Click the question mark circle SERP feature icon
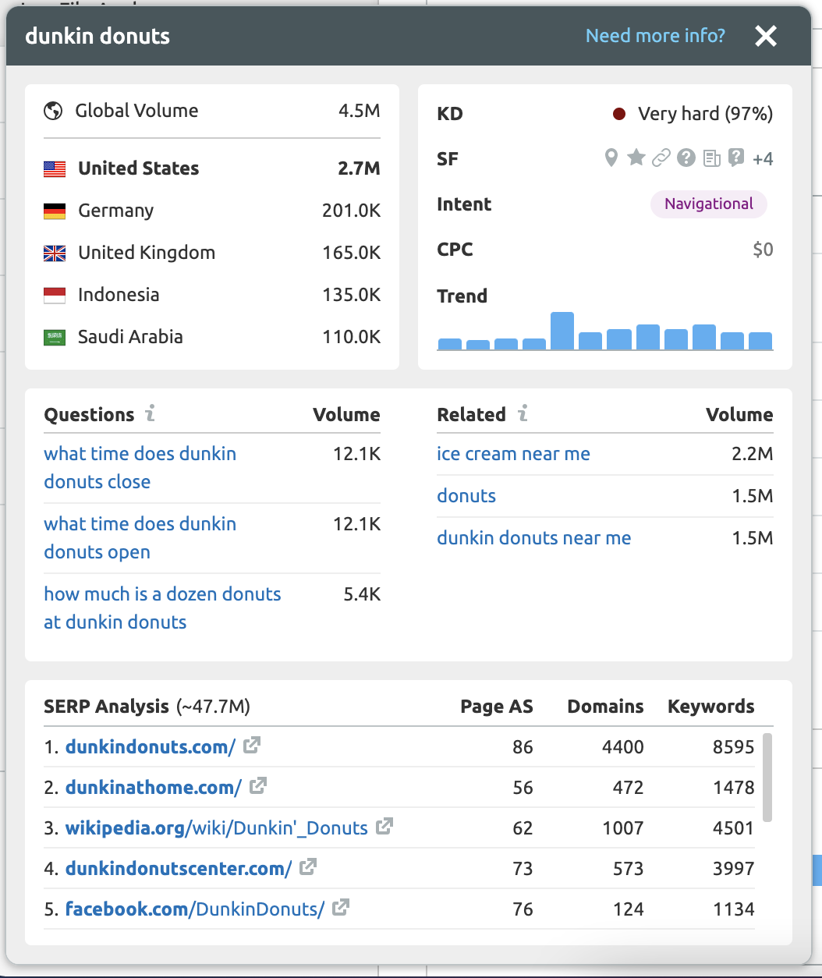822x978 pixels. point(686,158)
